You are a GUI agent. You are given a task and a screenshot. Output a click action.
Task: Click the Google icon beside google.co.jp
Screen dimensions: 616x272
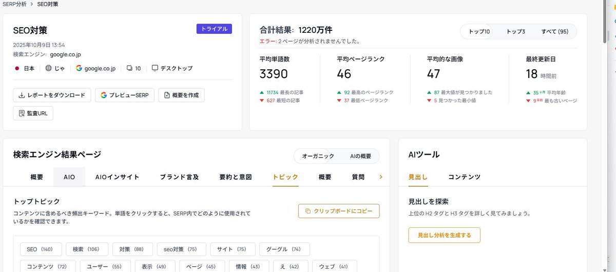(x=79, y=68)
